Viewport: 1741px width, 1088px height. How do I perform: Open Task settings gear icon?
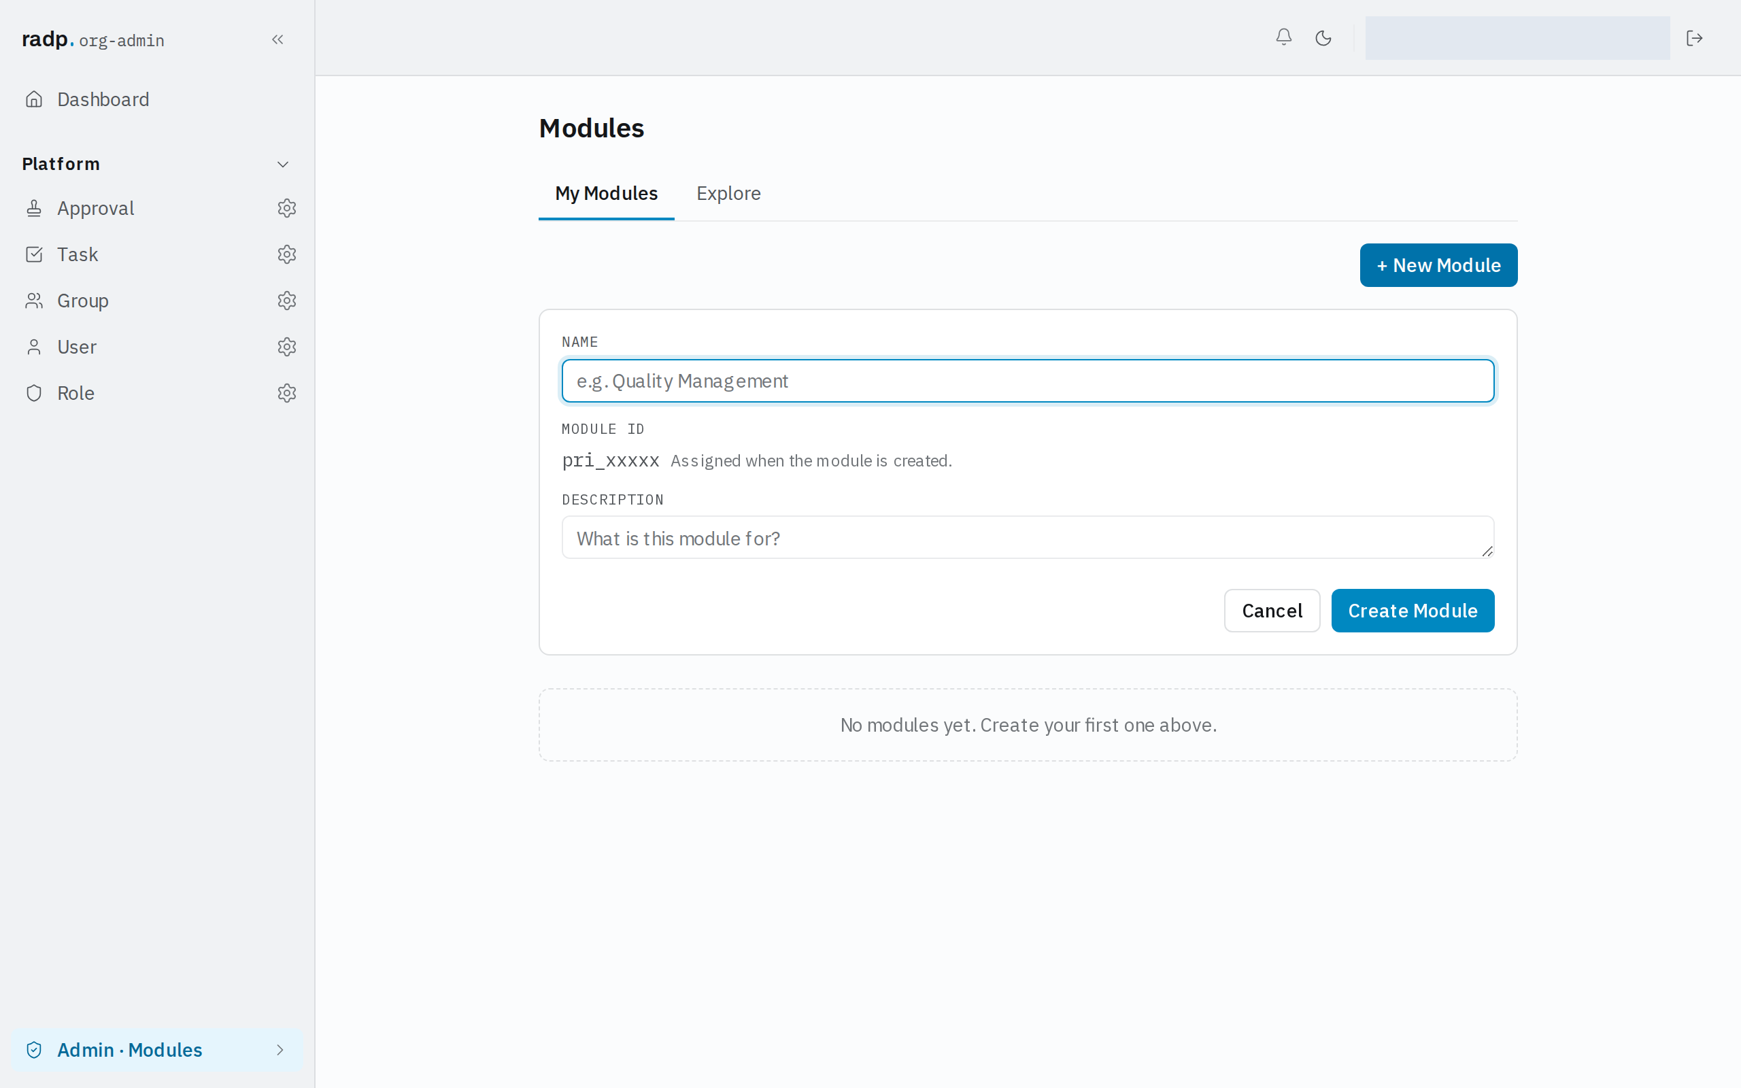pos(287,254)
